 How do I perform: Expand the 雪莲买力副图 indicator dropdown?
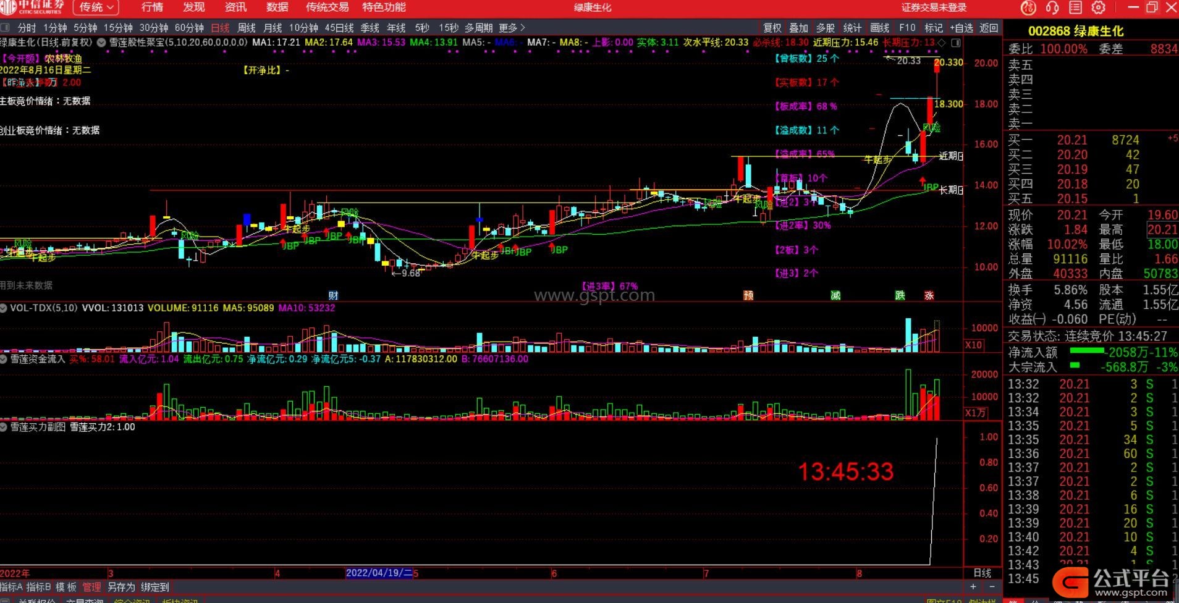coord(4,426)
